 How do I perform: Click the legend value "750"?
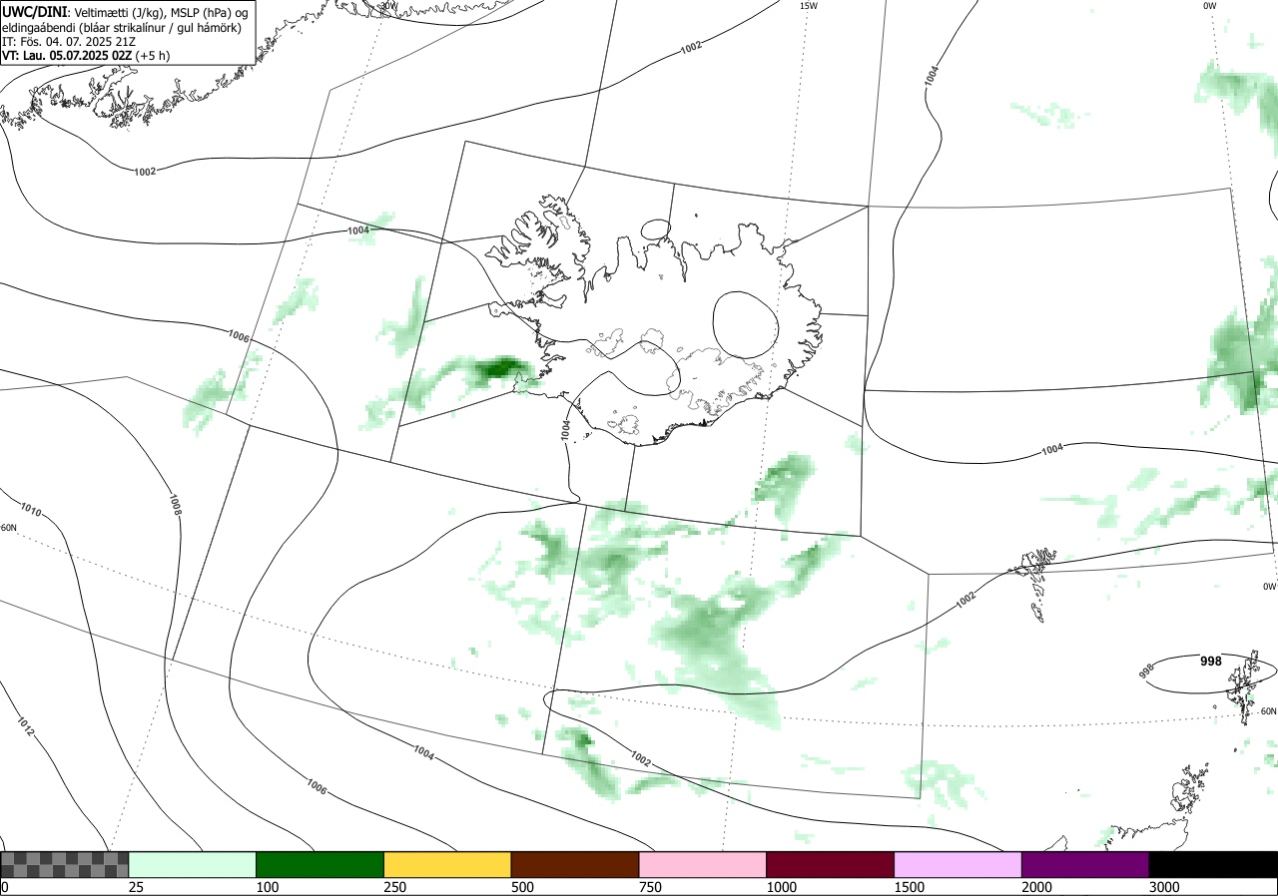[x=650, y=887]
